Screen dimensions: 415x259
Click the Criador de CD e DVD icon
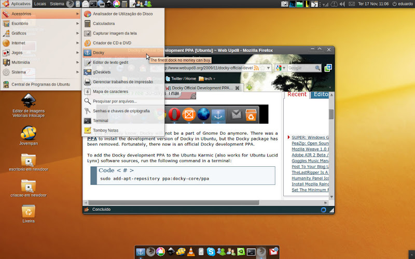pyautogui.click(x=87, y=43)
